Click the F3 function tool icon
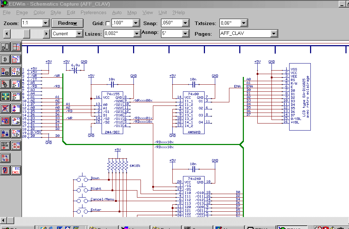Viewport: 349px width, 229px height. click(16, 72)
